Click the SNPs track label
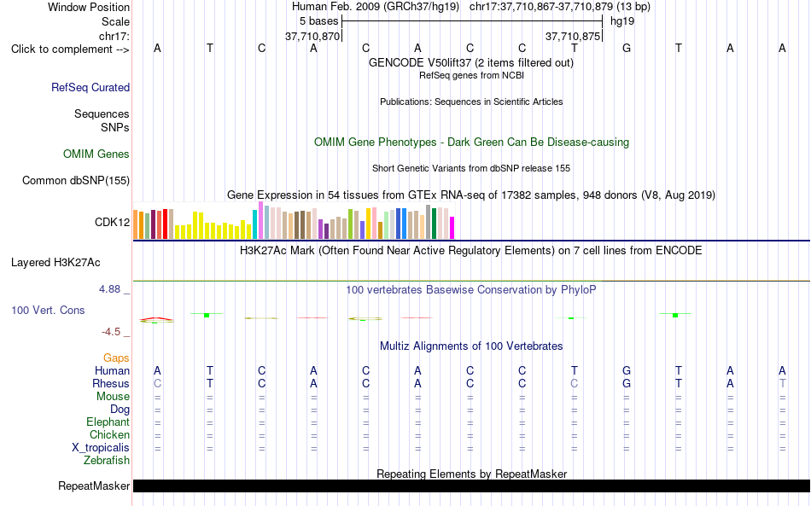The image size is (811, 506). [x=115, y=127]
